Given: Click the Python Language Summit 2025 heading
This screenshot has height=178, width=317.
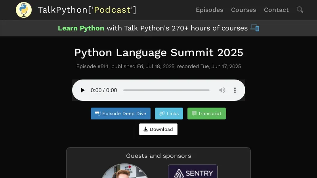Looking at the screenshot, I should coord(158,53).
